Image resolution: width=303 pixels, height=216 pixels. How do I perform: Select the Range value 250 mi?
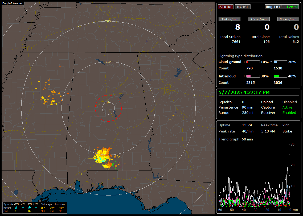[x=248, y=113]
